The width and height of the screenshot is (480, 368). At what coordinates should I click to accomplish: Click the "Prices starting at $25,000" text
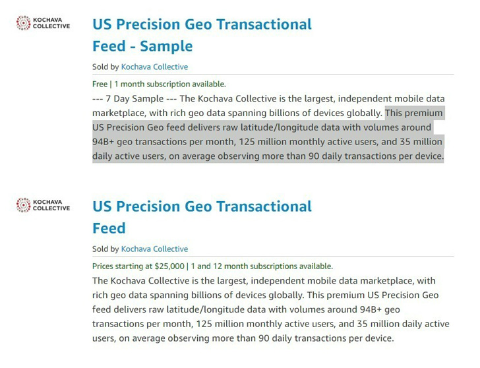(138, 266)
